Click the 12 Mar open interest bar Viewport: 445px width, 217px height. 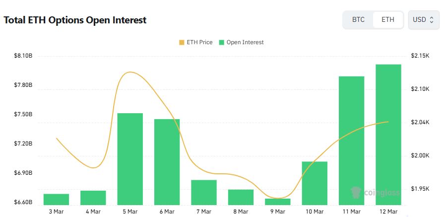point(388,134)
